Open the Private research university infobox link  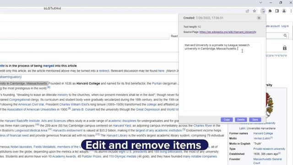coord(269,149)
